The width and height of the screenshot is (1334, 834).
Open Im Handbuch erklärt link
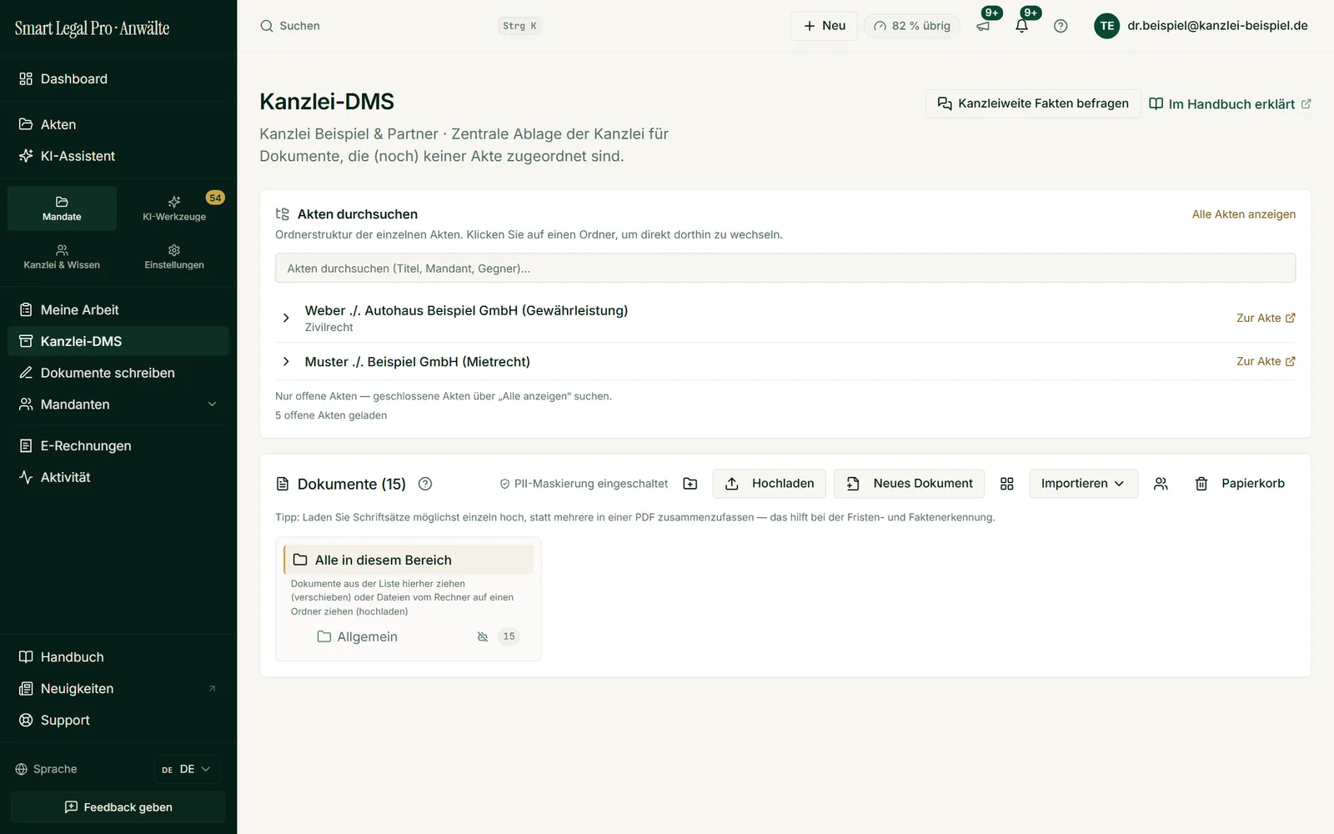[x=1230, y=104]
